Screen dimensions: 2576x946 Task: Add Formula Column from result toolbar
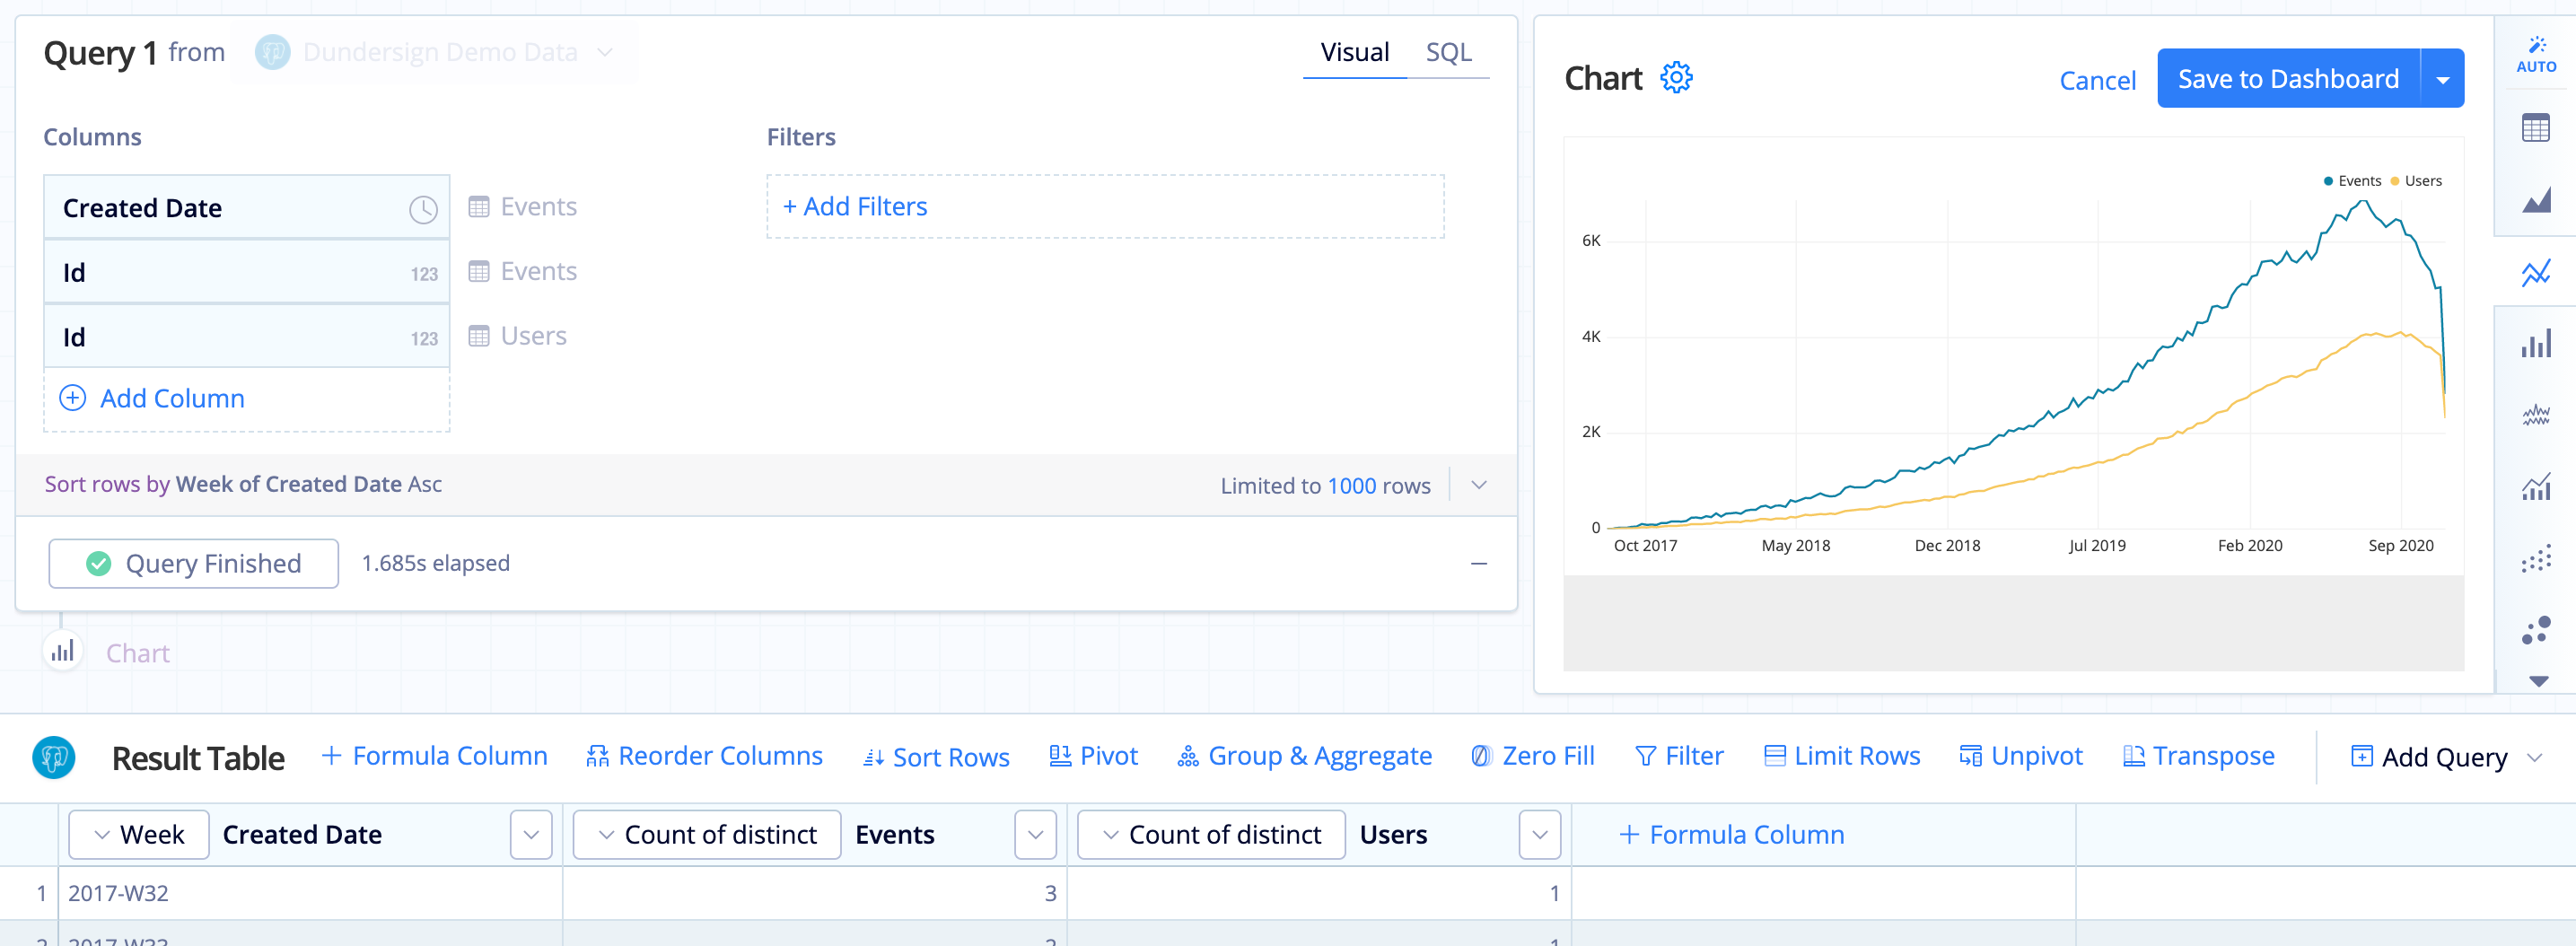434,756
